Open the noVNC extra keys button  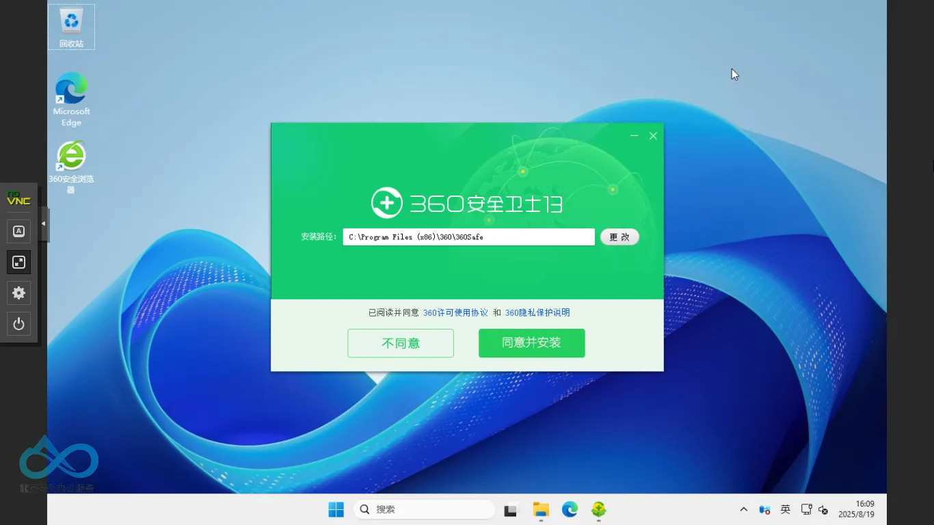pos(19,231)
